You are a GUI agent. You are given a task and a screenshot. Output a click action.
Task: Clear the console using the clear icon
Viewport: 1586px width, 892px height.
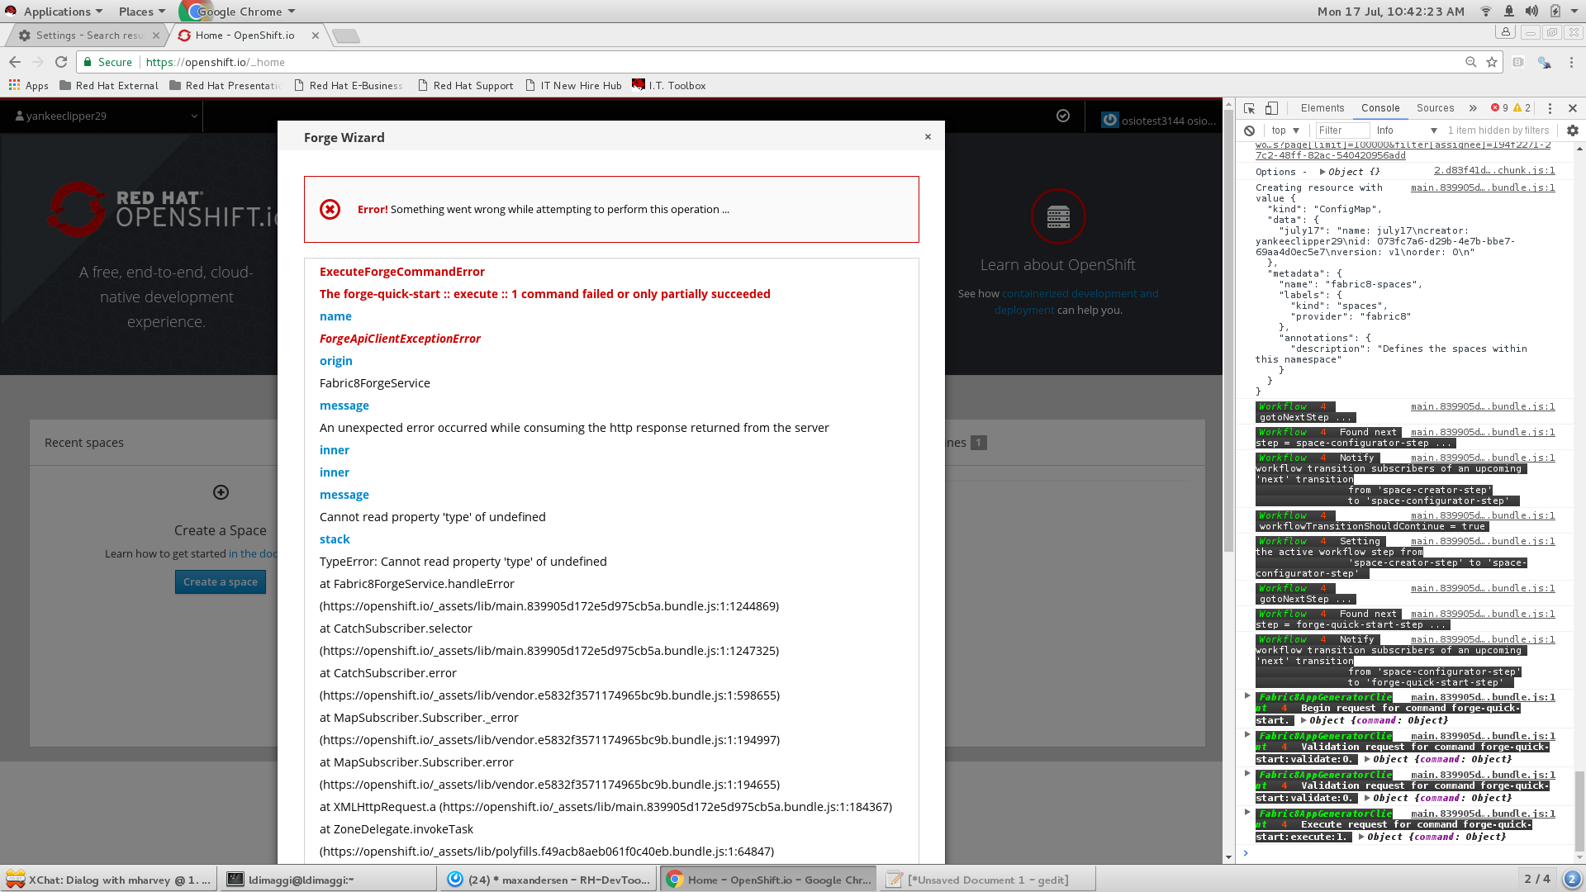(1250, 130)
